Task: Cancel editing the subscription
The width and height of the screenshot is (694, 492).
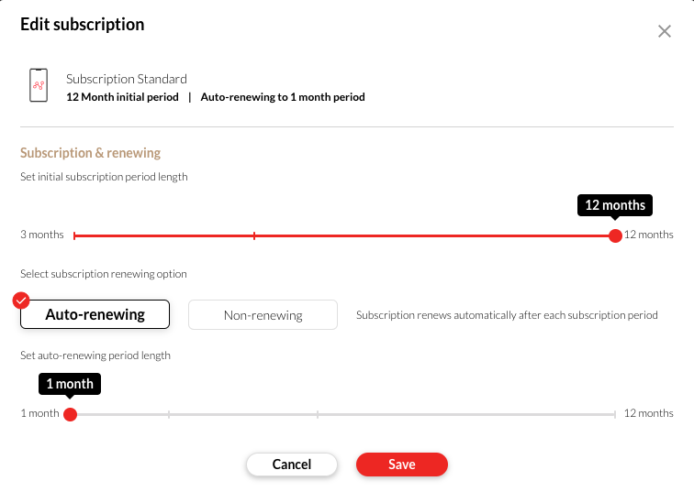Action: click(292, 465)
